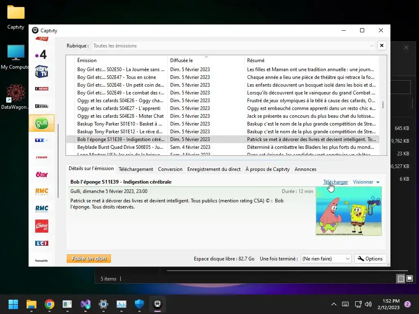
Task: Select row 'Boy Girl etc... S02E50'
Action: click(222, 70)
